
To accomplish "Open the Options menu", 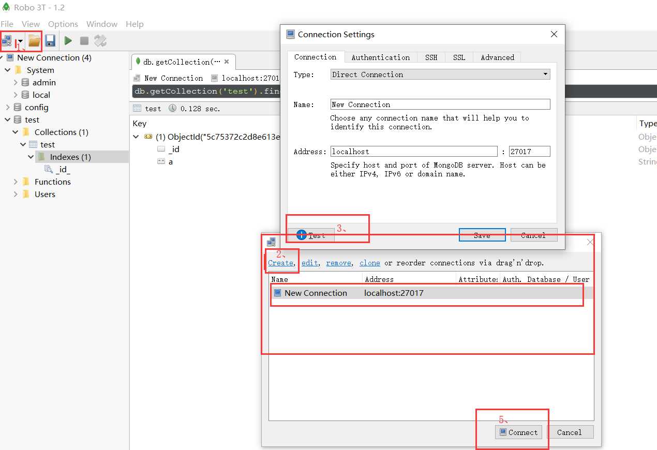I will pyautogui.click(x=63, y=24).
